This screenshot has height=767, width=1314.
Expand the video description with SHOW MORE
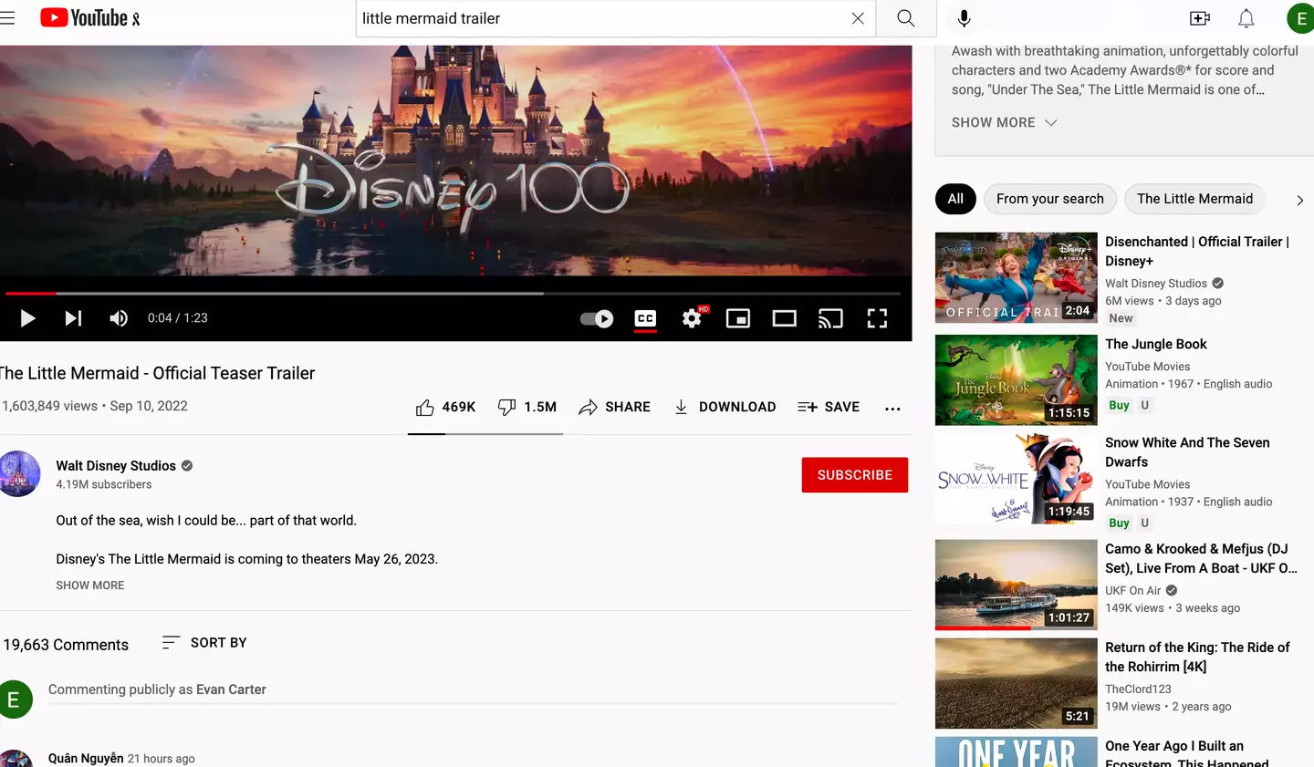(89, 585)
